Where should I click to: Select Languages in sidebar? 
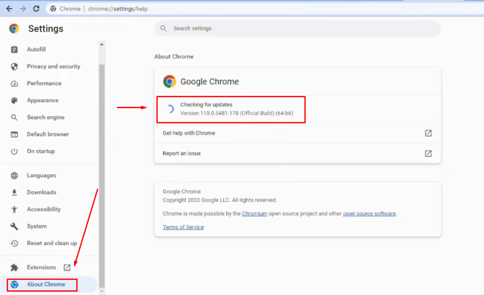[x=42, y=175]
